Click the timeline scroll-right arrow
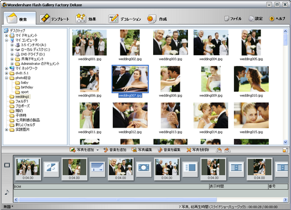Screen dimensions: 291x210 285,200
